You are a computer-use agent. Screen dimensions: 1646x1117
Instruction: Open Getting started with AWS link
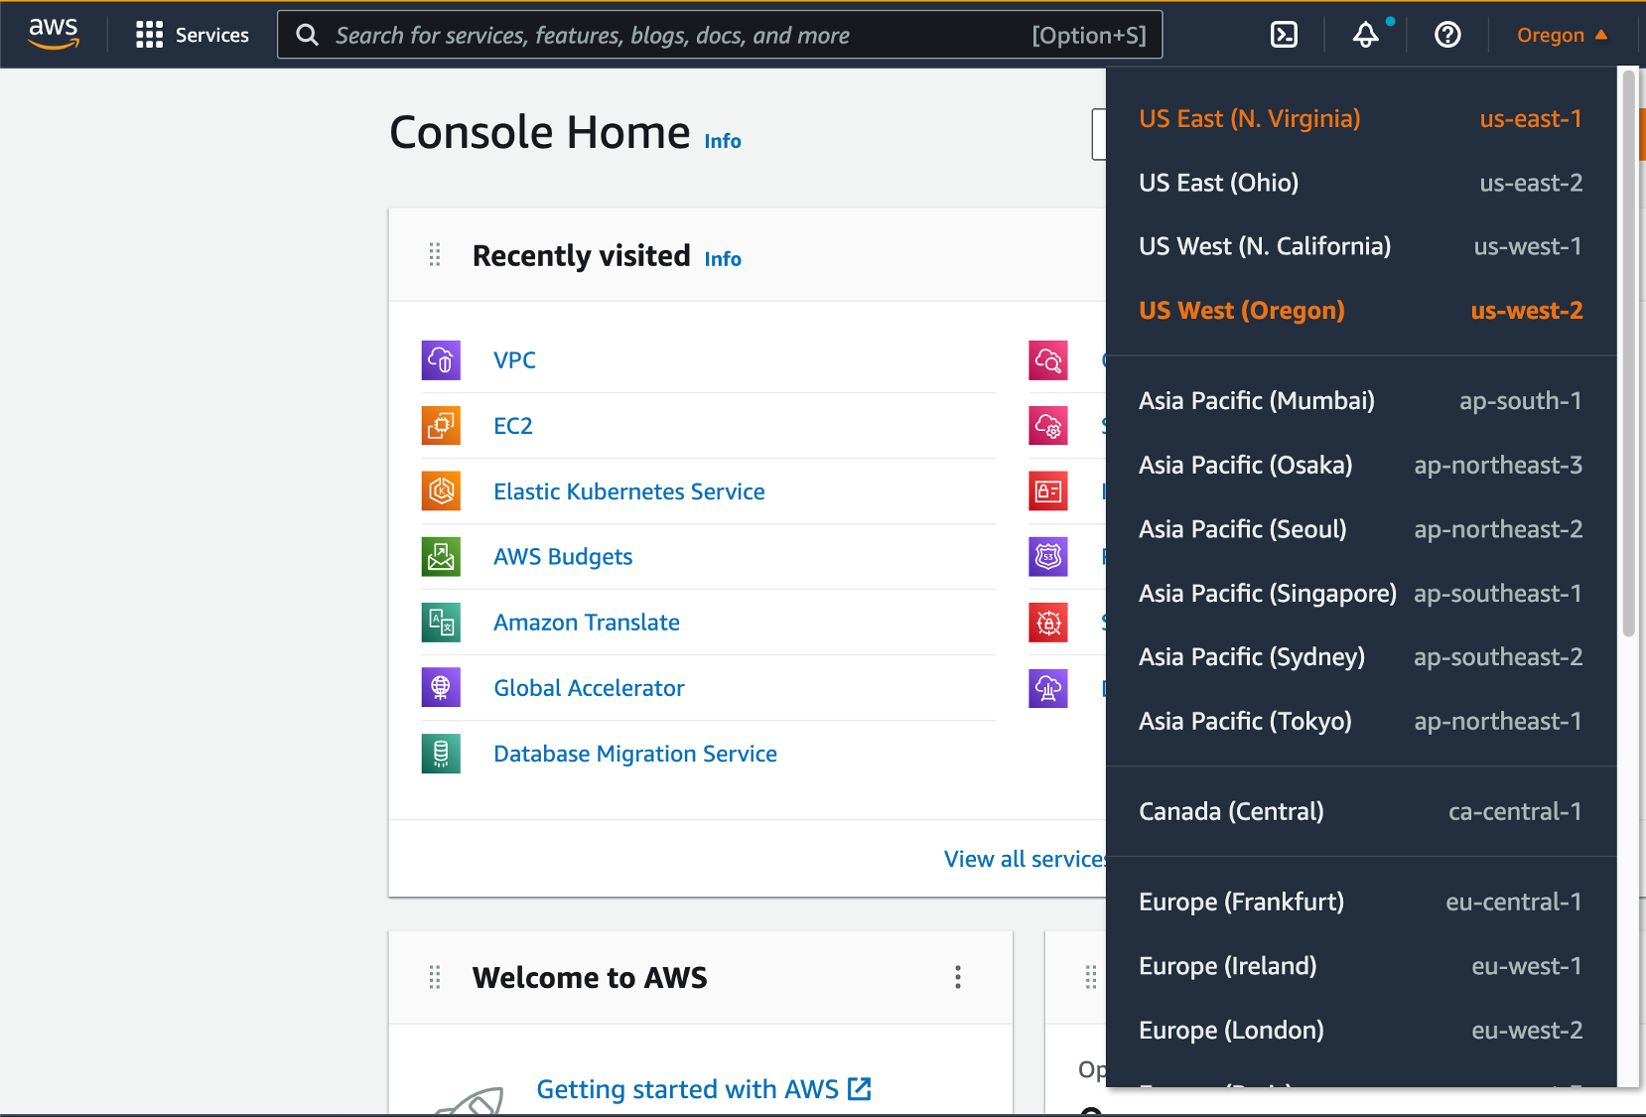(704, 1089)
